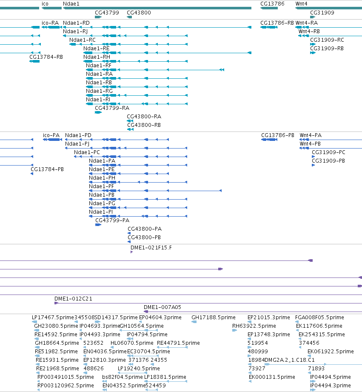Click EST GH17188.5prime
The height and width of the screenshot is (392, 362).
[194, 322]
